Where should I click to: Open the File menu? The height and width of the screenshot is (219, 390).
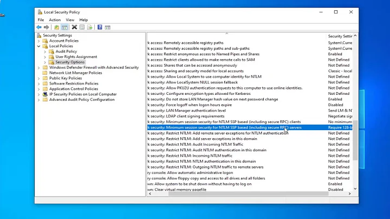[x=41, y=20]
